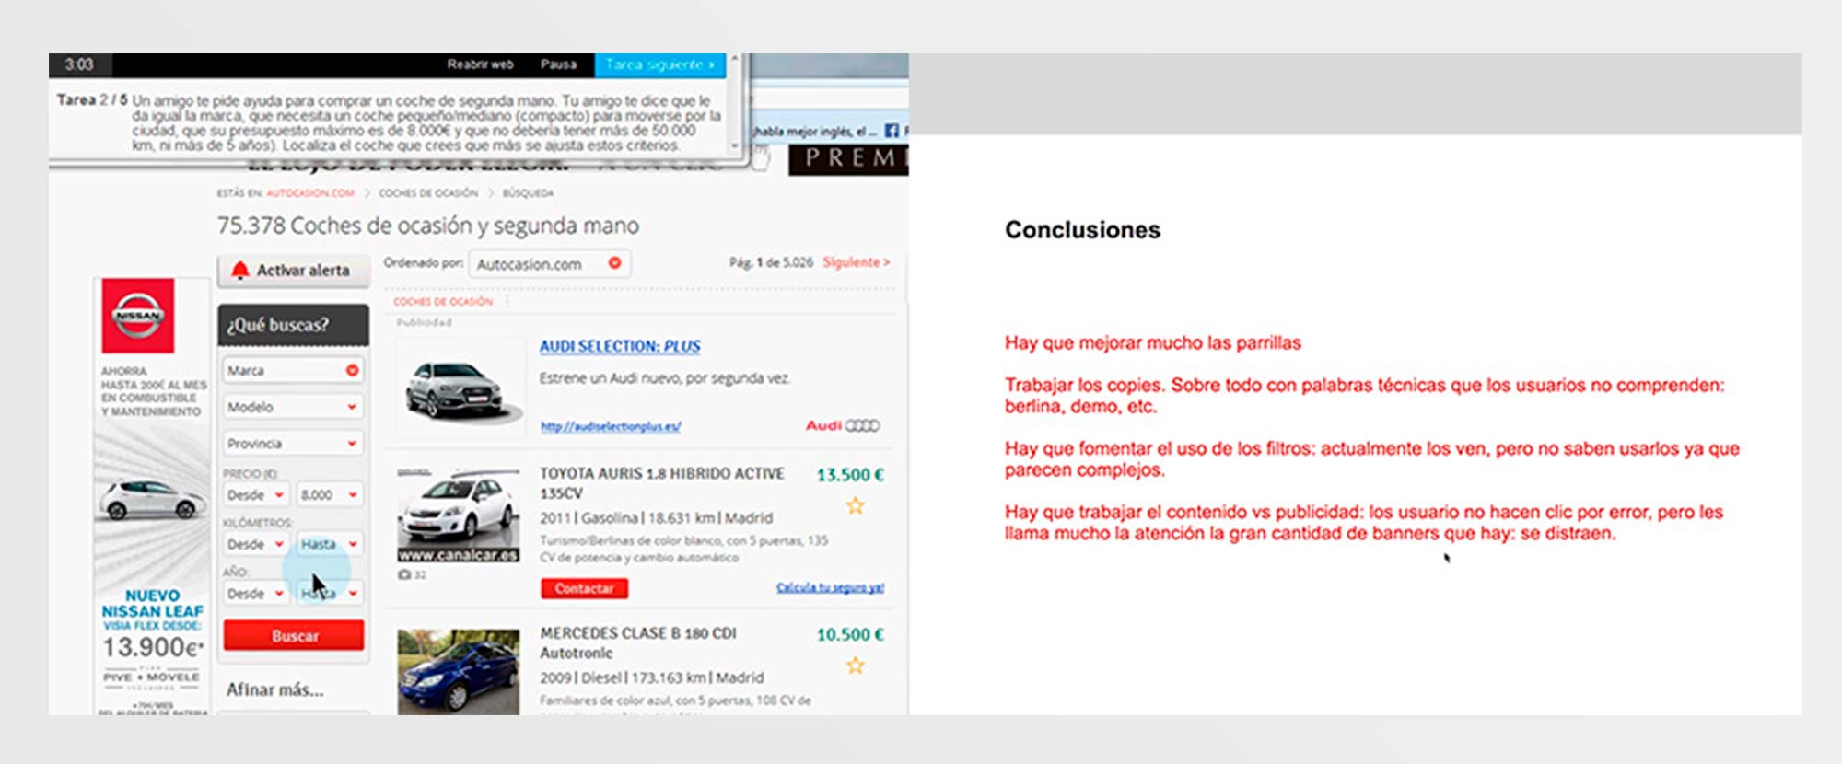Open the Marca dropdown

293,370
